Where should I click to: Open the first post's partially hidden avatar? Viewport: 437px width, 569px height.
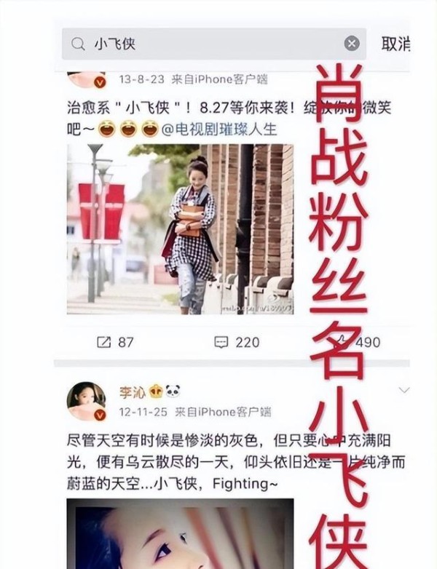pyautogui.click(x=87, y=80)
